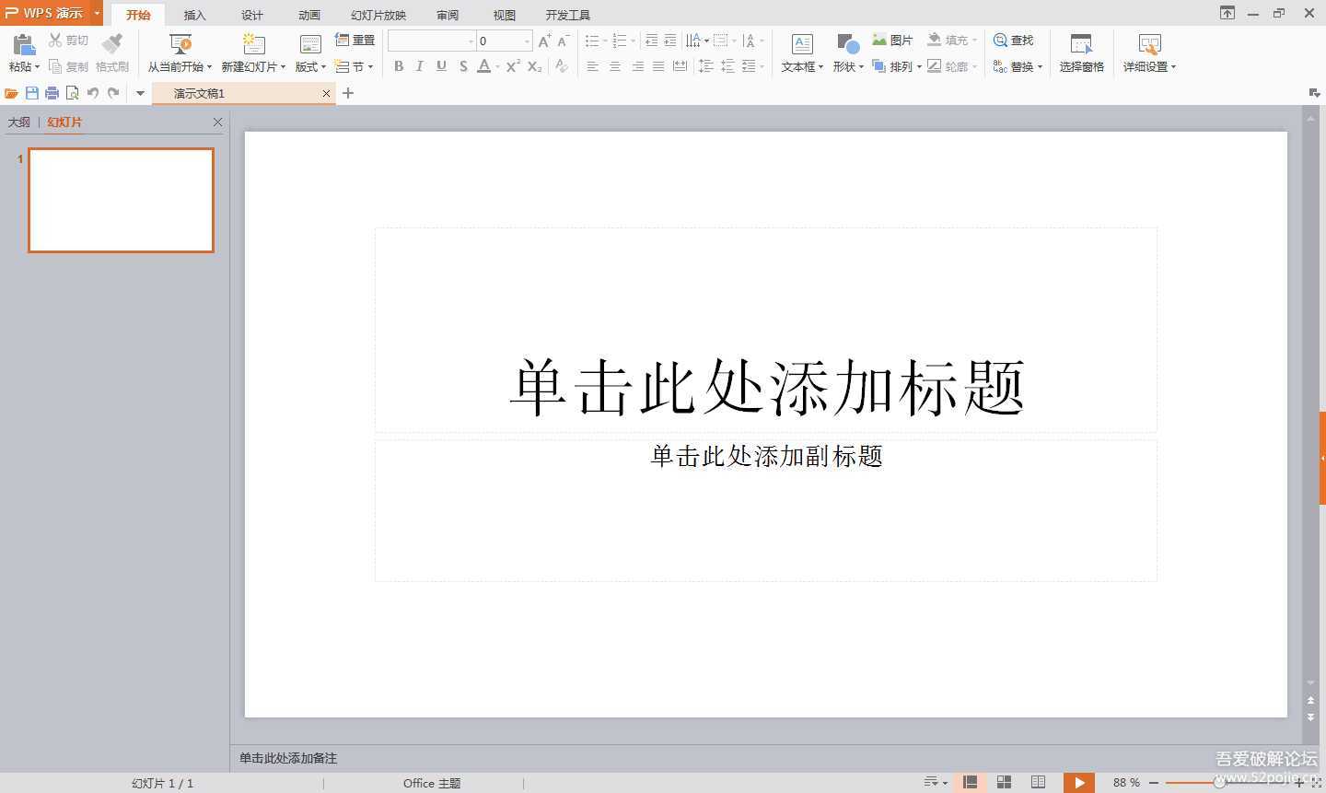Toggle center text alignment

(615, 66)
